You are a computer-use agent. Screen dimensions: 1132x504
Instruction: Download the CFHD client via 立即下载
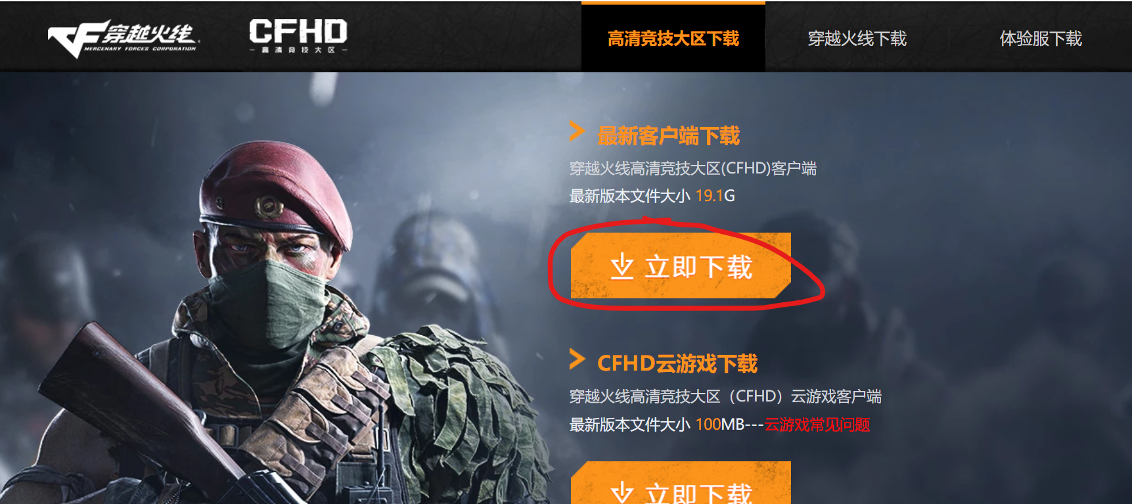[x=681, y=265]
